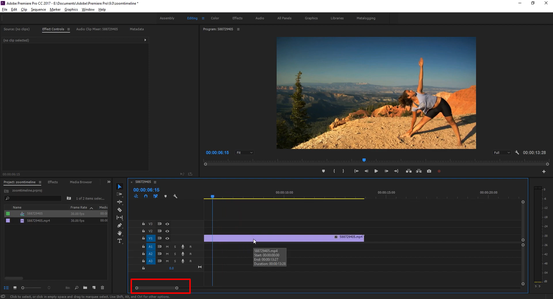
Task: Hide the V2 track with eye icon
Action: point(167,231)
